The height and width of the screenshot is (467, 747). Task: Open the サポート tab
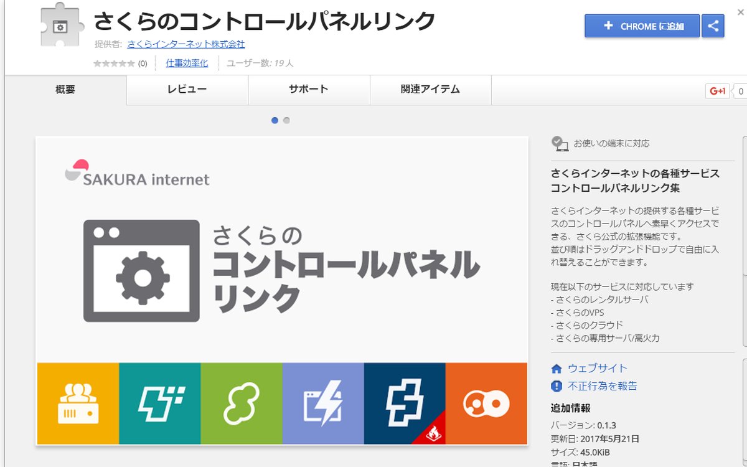point(309,90)
